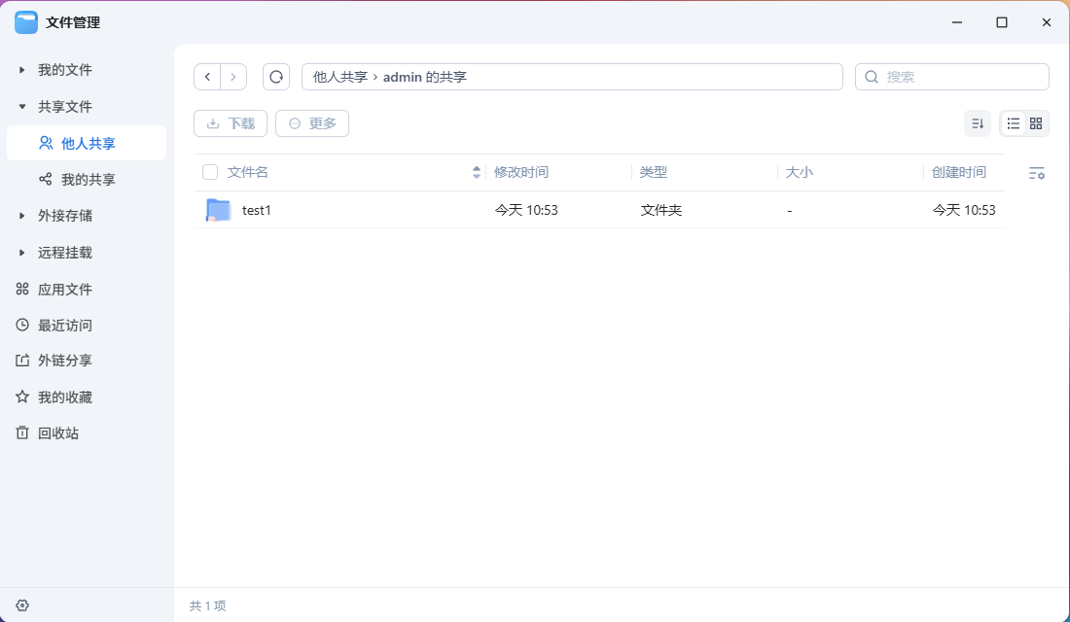The height and width of the screenshot is (622, 1070).
Task: Click the 最近访问 clock icon
Action: (x=22, y=326)
